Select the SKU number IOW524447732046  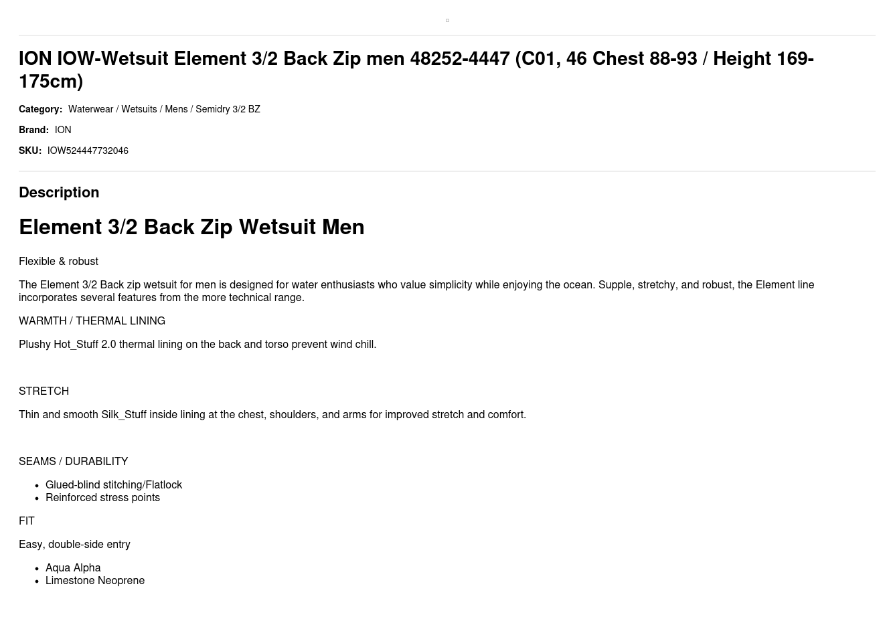point(88,151)
